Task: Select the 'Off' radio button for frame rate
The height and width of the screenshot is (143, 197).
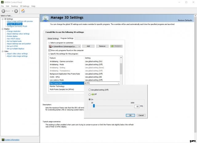Action: (x=90, y=94)
